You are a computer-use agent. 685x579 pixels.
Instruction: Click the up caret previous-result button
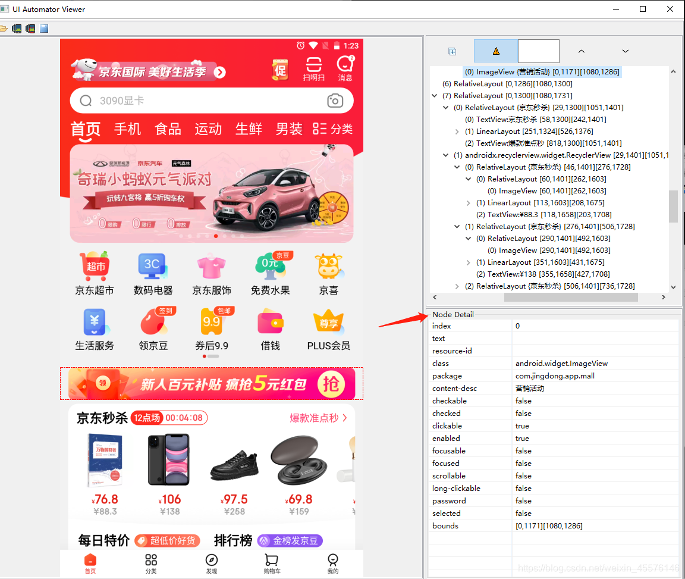point(582,51)
